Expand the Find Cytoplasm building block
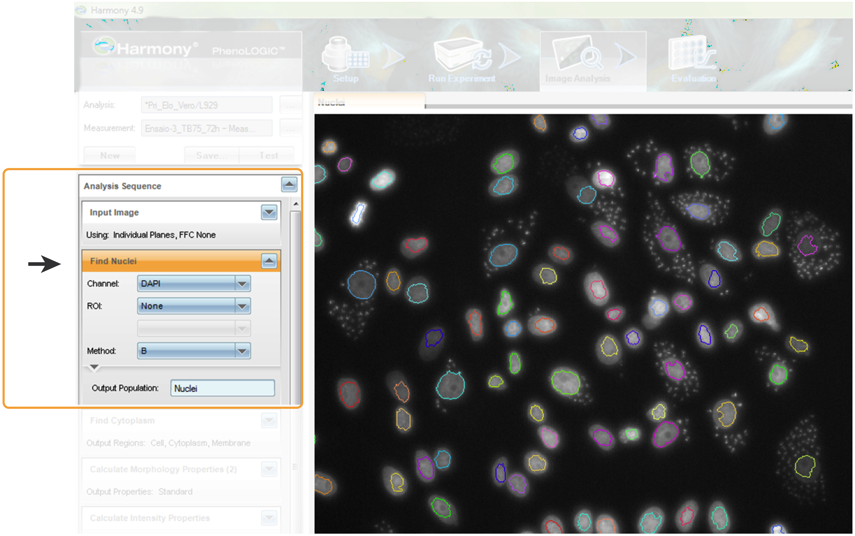 [x=268, y=420]
